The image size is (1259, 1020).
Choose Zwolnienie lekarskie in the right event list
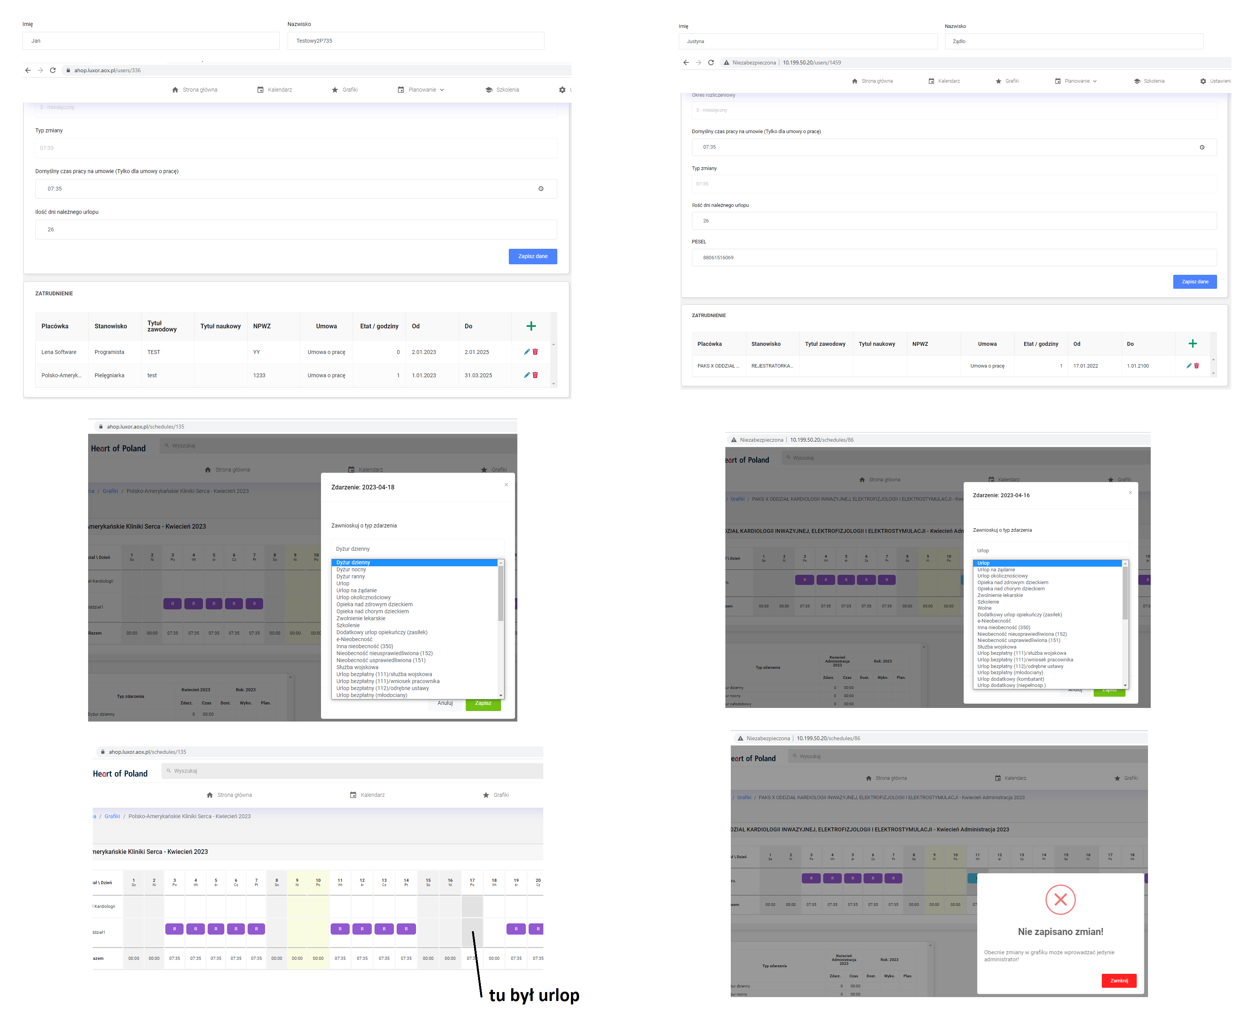click(x=1000, y=595)
